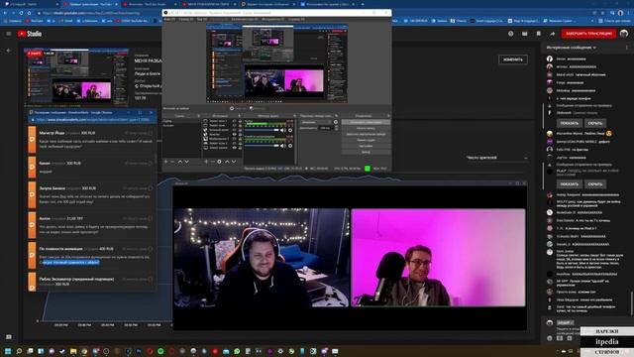The height and width of the screenshot is (357, 634).
Task: Open settings gear for Mic/Aux mixer channel
Action: point(290,130)
